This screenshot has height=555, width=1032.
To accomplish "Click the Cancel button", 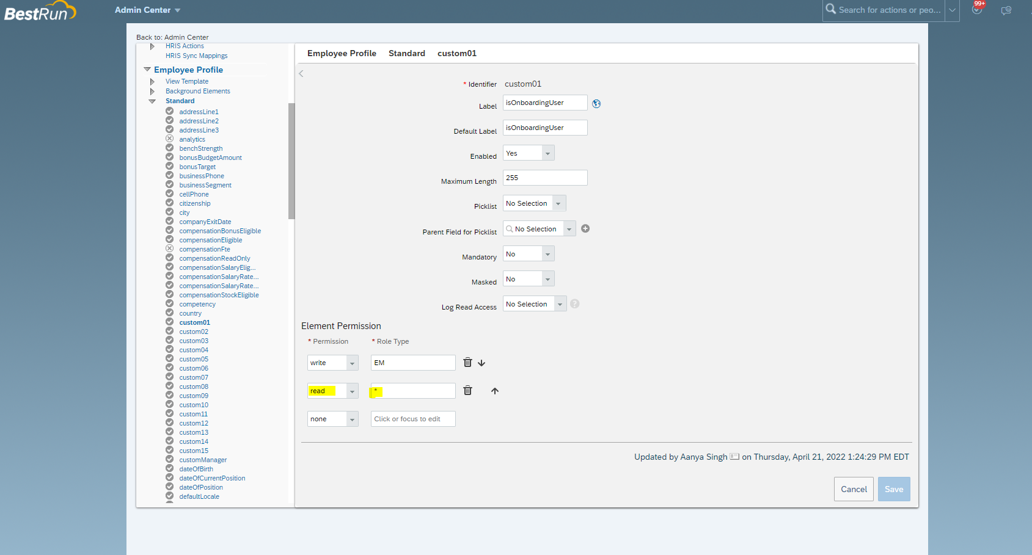I will [854, 489].
